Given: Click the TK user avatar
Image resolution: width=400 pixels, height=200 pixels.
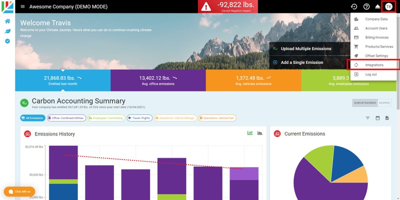Looking at the screenshot, I should 389,6.
